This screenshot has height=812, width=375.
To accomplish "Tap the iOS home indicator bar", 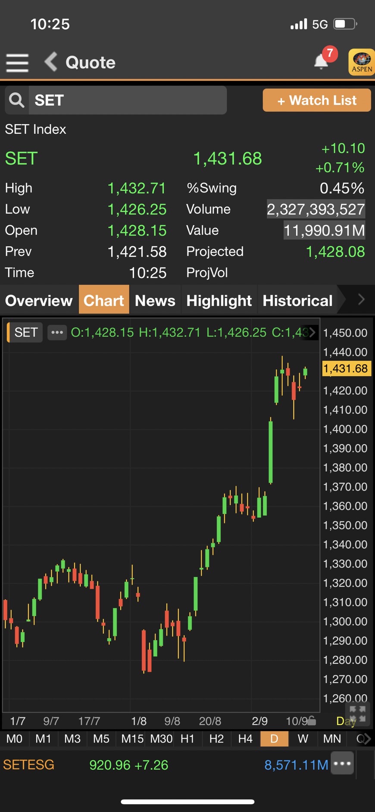I will 187,802.
